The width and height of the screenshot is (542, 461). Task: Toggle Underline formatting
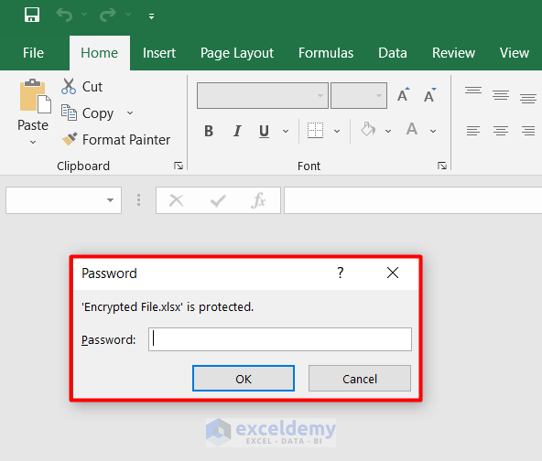point(264,131)
